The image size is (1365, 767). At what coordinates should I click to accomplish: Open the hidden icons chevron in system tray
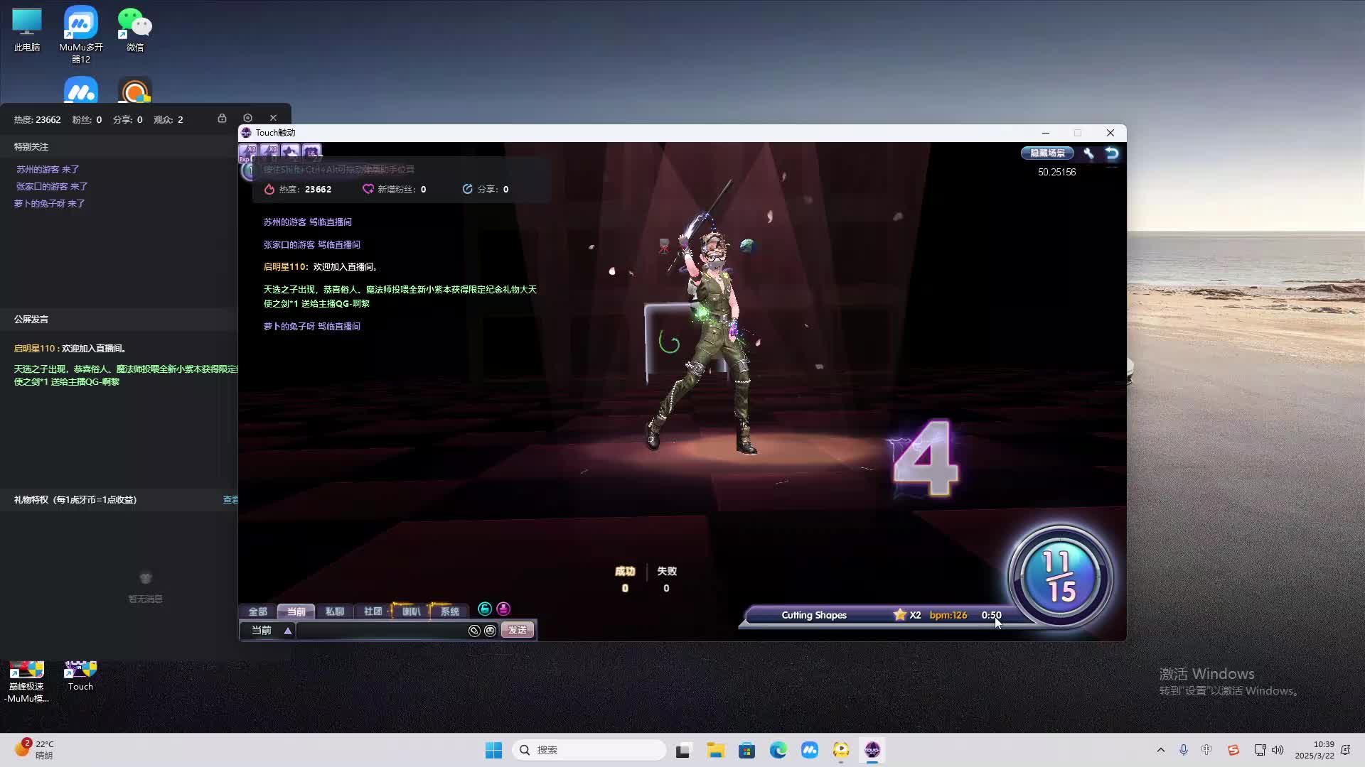click(1160, 750)
